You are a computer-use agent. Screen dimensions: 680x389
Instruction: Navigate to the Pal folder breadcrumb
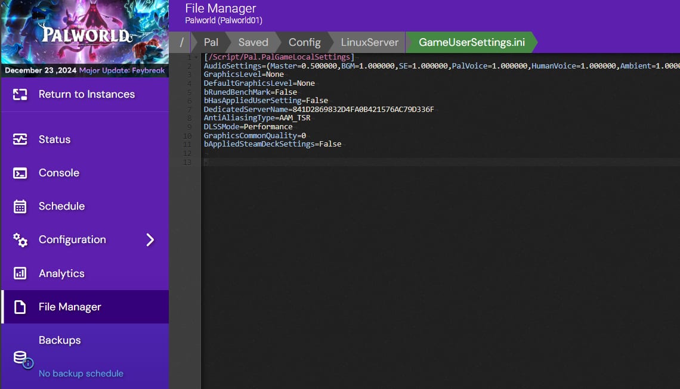pos(211,42)
